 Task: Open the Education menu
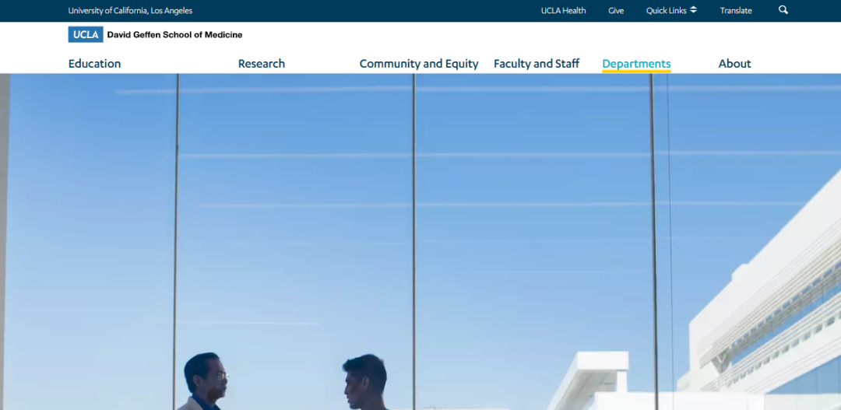94,64
